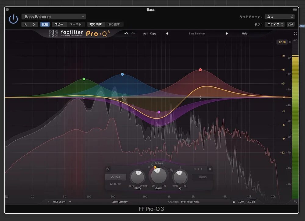Click the Pro-Q redo arrow icon
This screenshot has height=221, width=305.
[133, 33]
